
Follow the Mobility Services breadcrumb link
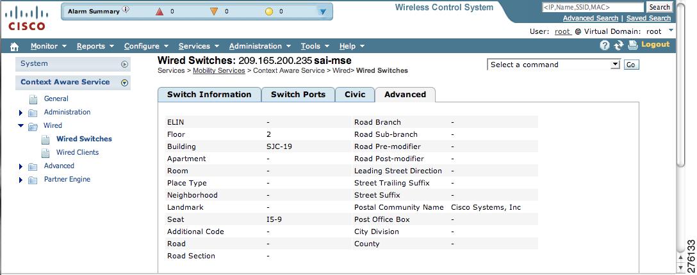click(218, 70)
